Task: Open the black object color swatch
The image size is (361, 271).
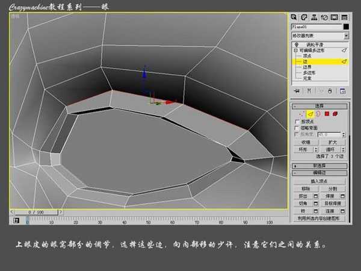Action: [x=346, y=26]
